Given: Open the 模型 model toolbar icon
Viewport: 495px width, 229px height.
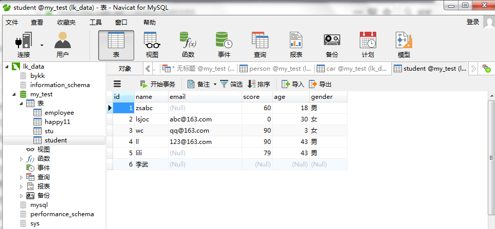Looking at the screenshot, I should pos(404,45).
